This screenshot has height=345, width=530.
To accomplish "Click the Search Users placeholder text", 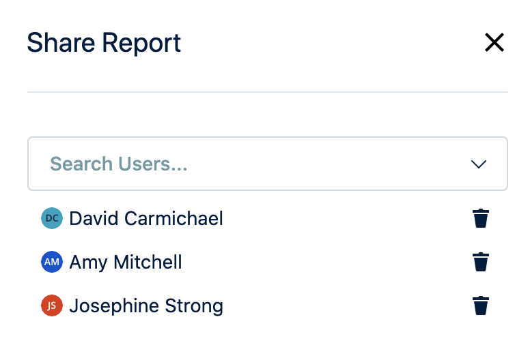I will 119,164.
